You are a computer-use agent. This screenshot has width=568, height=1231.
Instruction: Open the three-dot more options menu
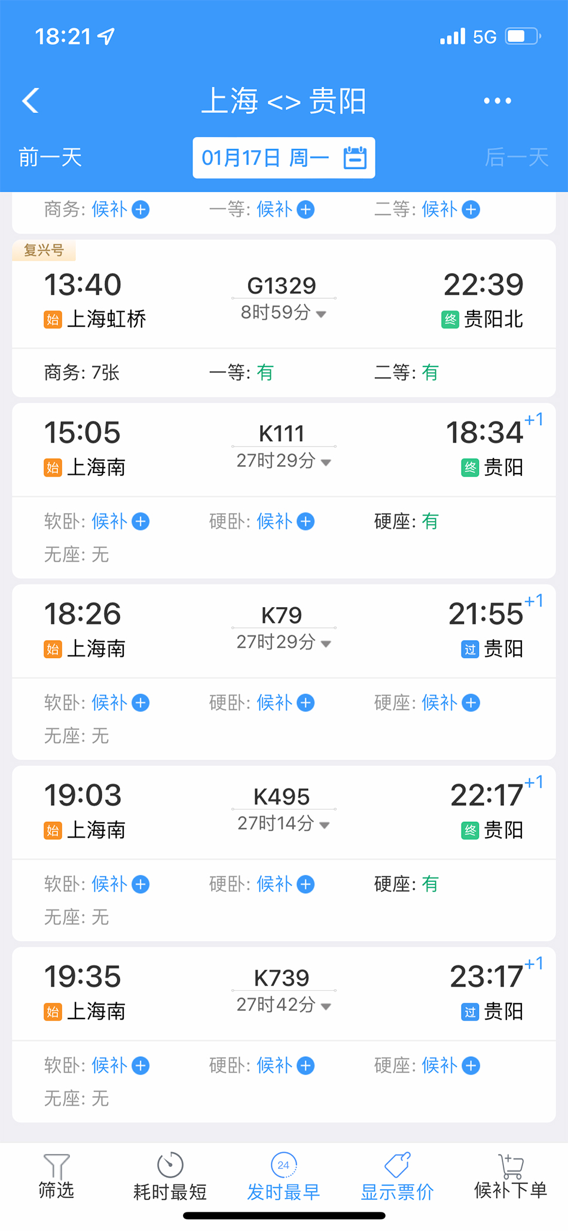point(497,101)
